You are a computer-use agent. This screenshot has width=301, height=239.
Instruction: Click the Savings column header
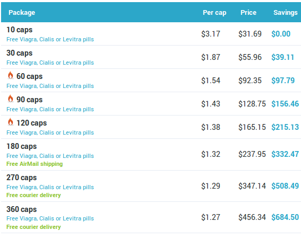coord(286,13)
